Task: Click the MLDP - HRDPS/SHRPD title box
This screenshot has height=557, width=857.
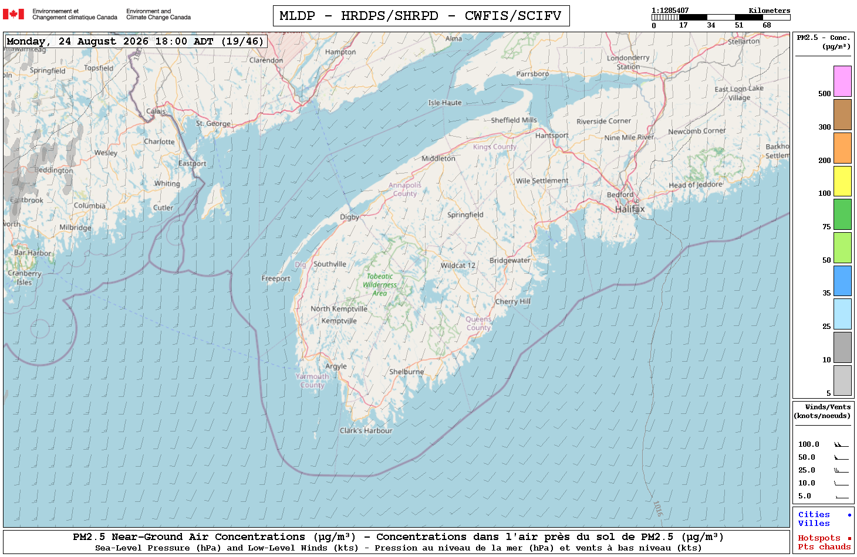Action: click(x=421, y=16)
